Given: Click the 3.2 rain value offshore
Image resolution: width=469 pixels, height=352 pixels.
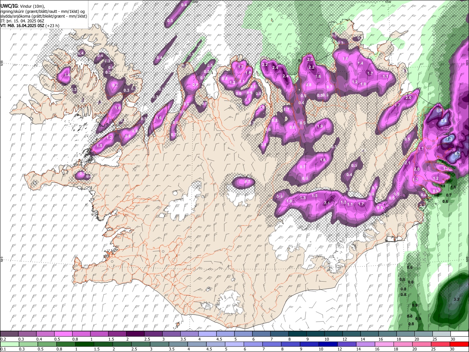Looking at the screenshot, I should tap(456, 300).
